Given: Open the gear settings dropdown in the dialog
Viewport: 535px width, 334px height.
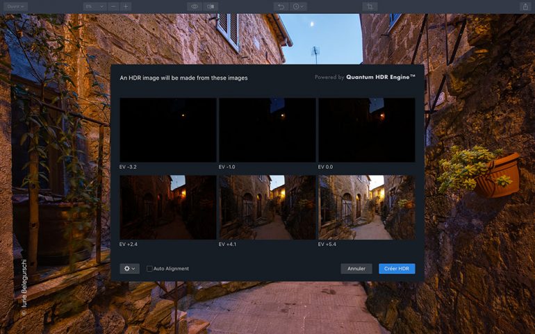Looking at the screenshot, I should click(129, 269).
